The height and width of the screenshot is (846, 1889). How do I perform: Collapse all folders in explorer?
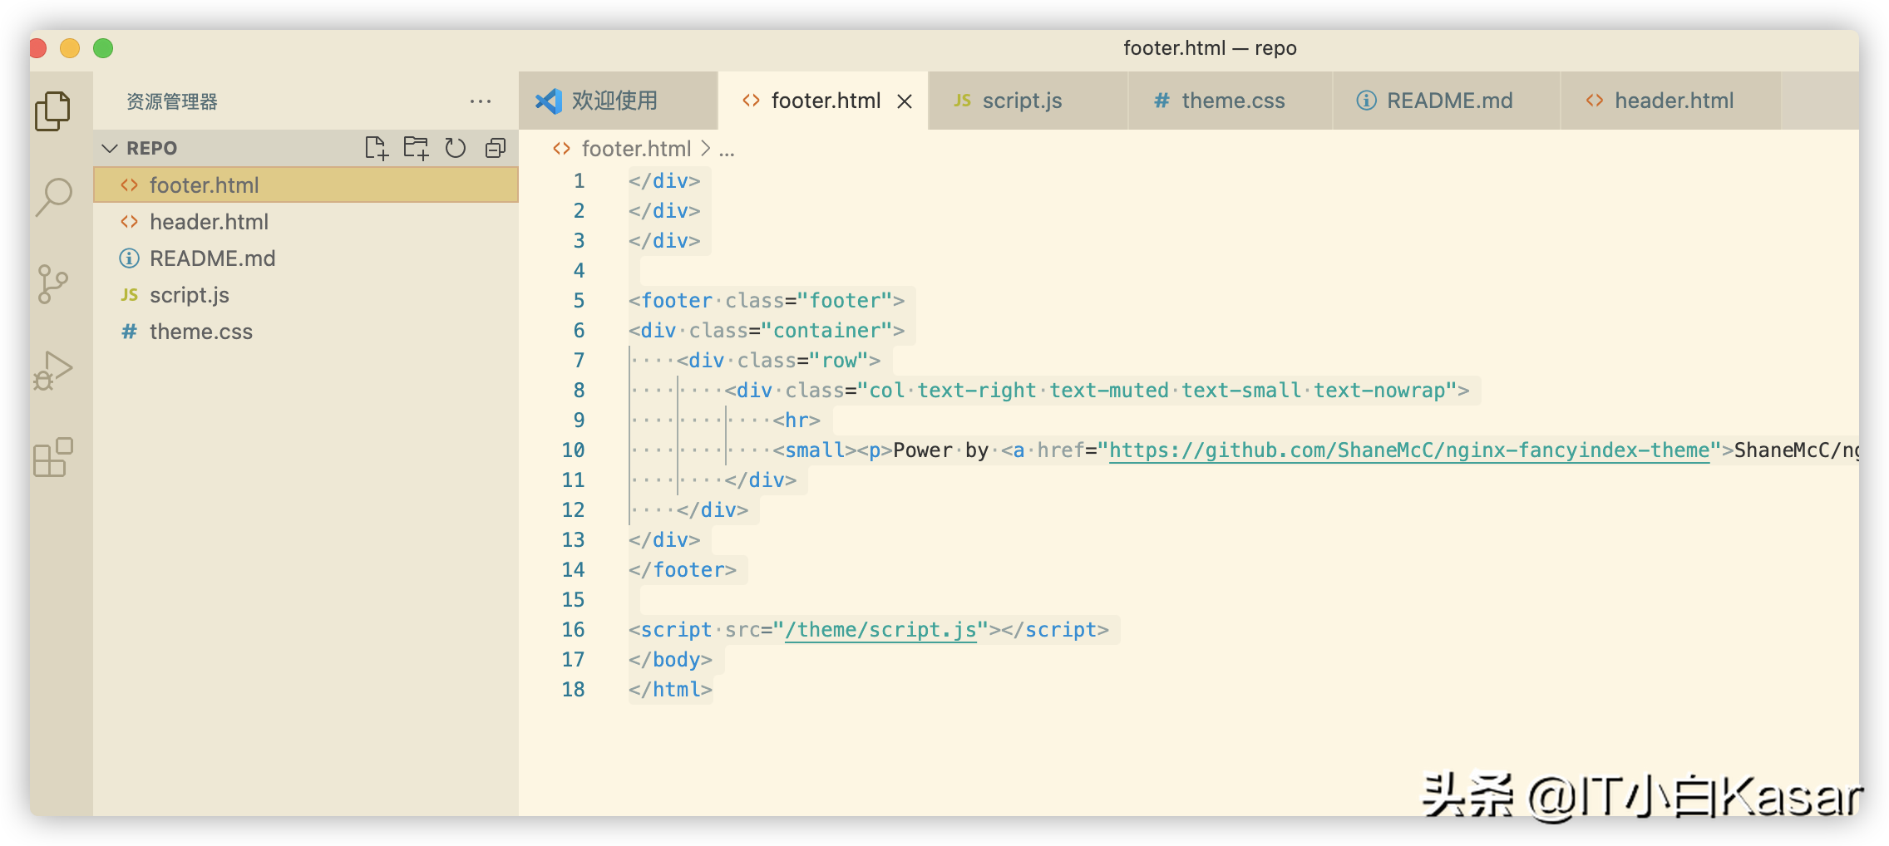(x=496, y=148)
